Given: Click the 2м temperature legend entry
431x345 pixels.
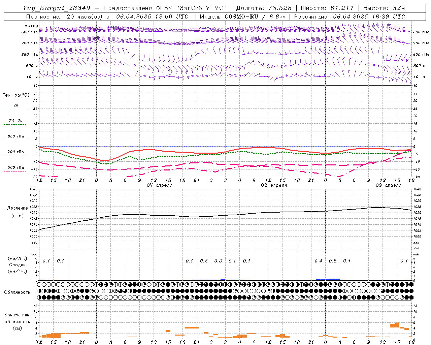Looking at the screenshot, I should point(16,105).
